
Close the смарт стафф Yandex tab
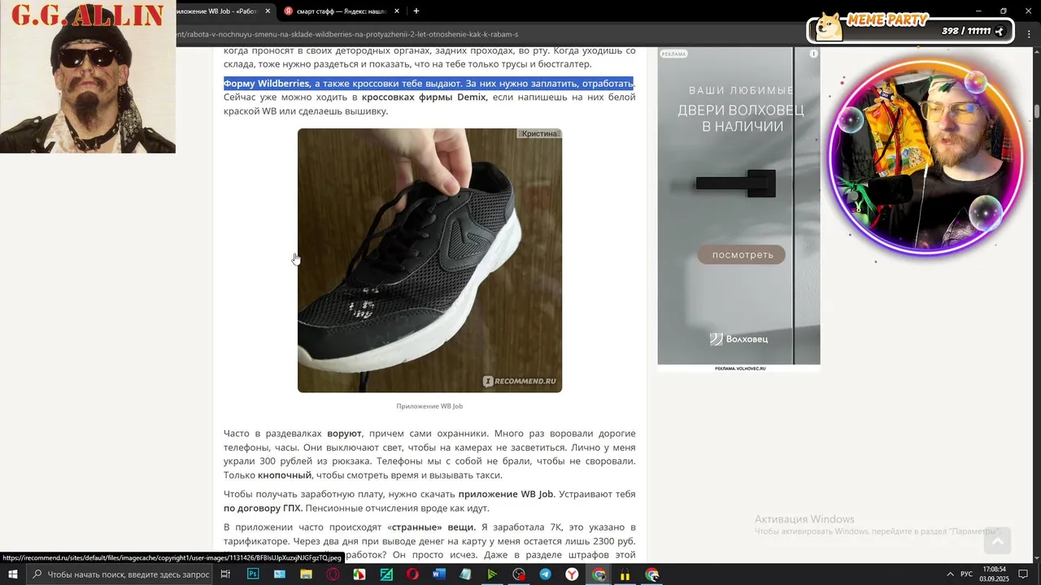[x=397, y=11]
